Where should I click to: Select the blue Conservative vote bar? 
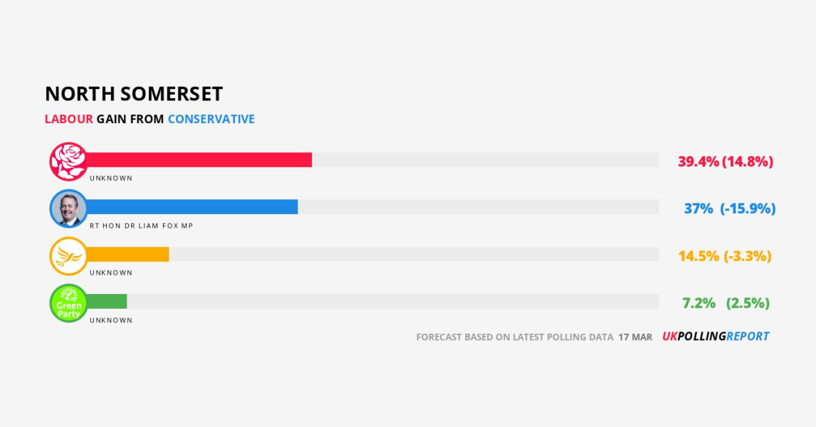192,207
